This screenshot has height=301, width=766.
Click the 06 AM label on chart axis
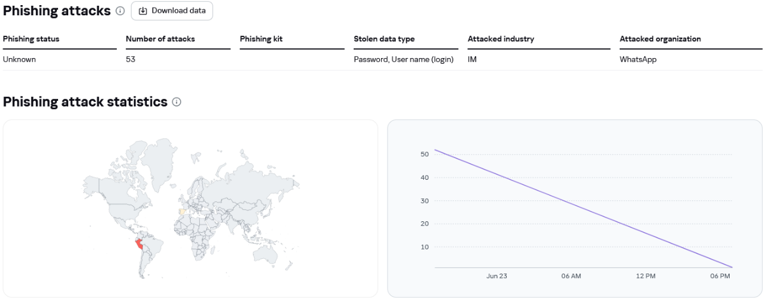(x=571, y=276)
